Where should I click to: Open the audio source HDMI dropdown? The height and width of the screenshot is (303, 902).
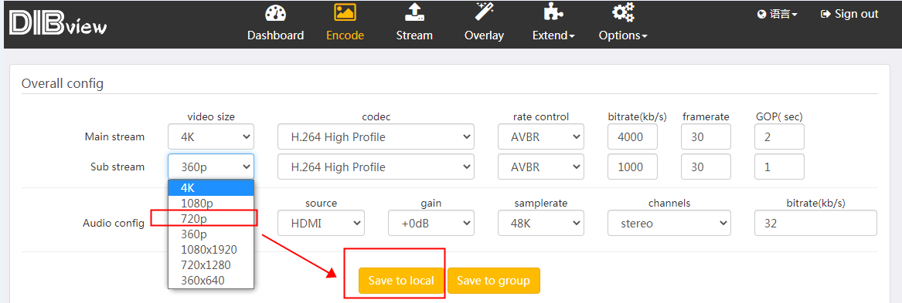point(321,223)
